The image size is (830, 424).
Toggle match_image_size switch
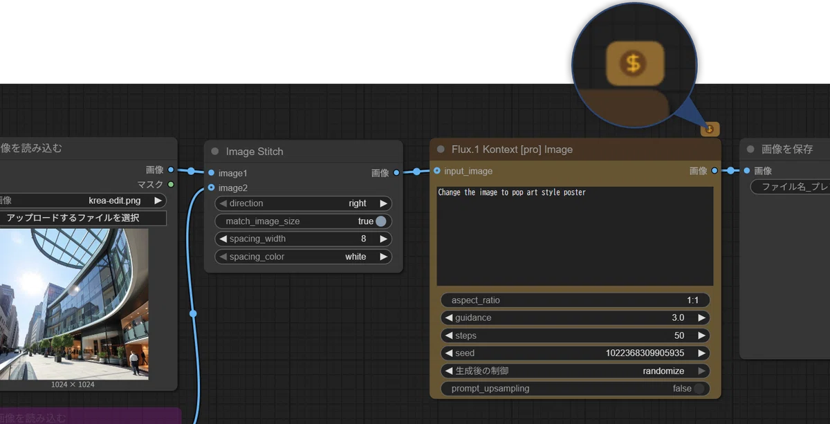pyautogui.click(x=380, y=221)
